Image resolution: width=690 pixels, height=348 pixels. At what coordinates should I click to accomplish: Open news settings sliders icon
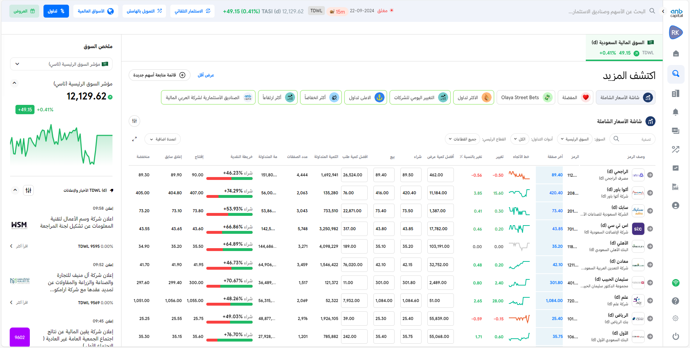28,190
